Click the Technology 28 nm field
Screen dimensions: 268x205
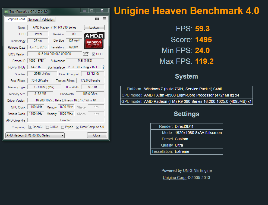tap(38, 41)
